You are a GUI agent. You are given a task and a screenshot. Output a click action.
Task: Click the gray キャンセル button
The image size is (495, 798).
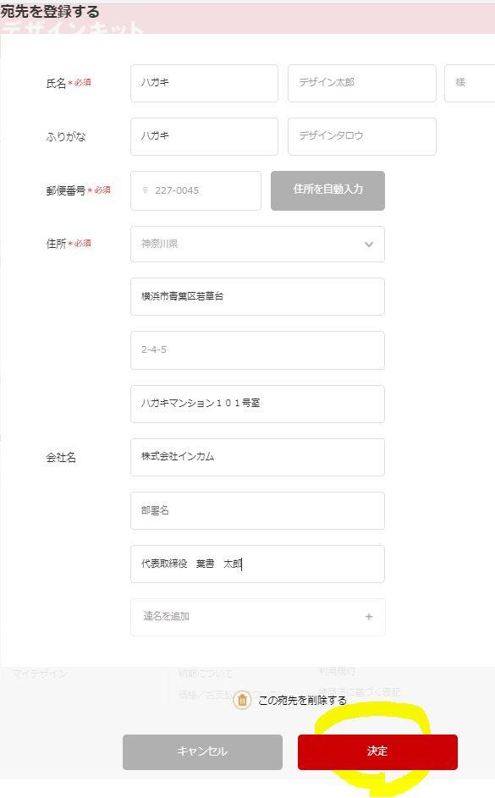202,751
